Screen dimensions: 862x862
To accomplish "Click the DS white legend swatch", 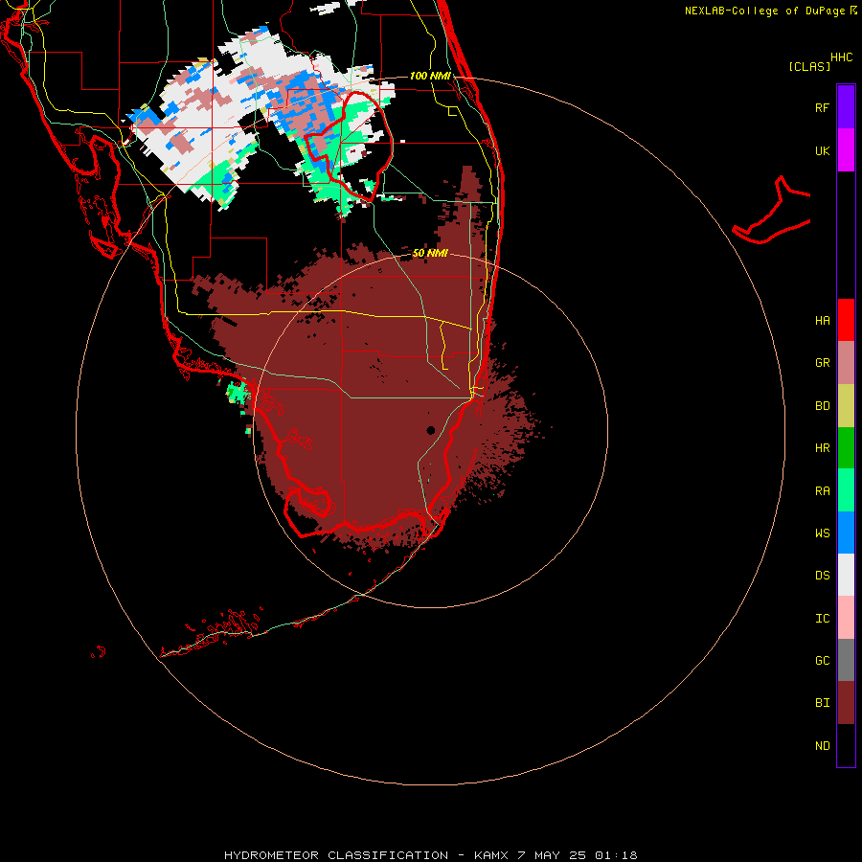I will 846,575.
